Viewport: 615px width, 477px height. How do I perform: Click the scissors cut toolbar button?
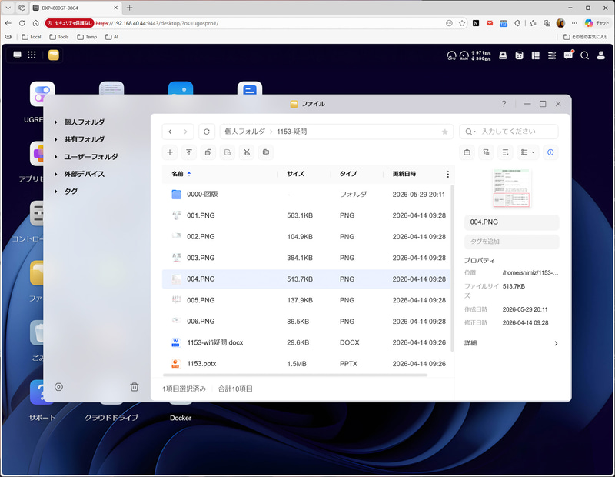[247, 152]
